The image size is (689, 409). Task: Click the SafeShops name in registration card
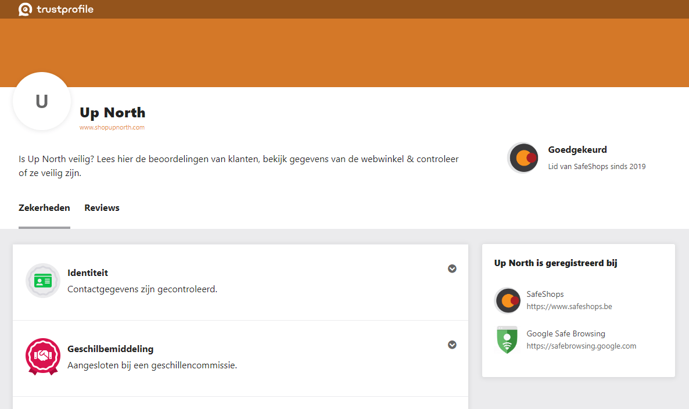[x=545, y=295]
